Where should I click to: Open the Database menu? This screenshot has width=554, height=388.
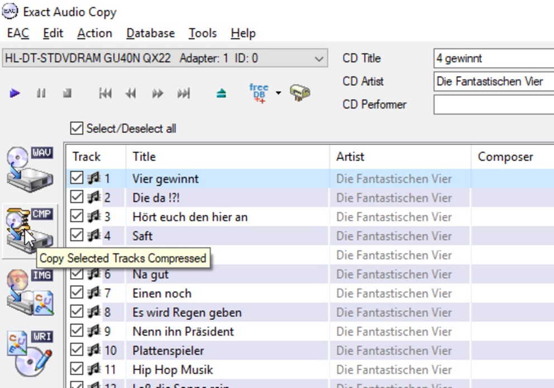click(x=151, y=33)
